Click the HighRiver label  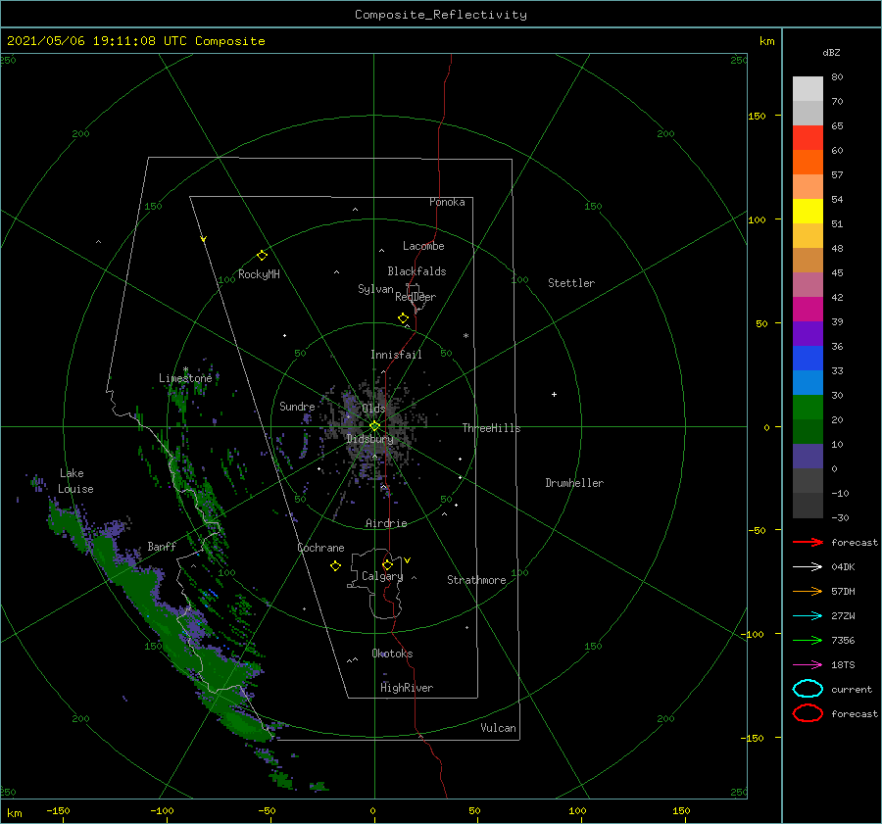407,688
